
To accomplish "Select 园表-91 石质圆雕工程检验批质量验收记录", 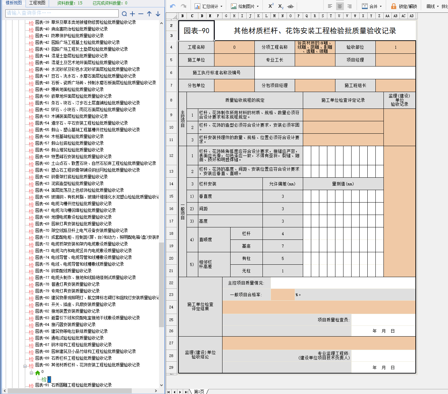I will [x=74, y=385].
